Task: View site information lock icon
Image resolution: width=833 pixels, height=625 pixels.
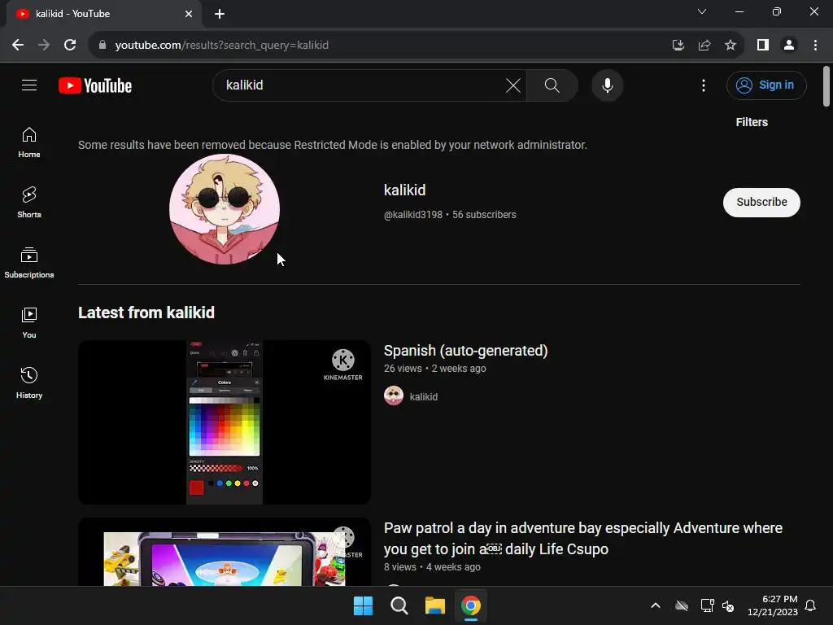Action: tap(102, 46)
